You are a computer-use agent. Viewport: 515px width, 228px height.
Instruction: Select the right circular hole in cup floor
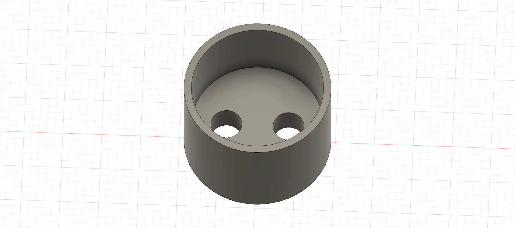(289, 126)
